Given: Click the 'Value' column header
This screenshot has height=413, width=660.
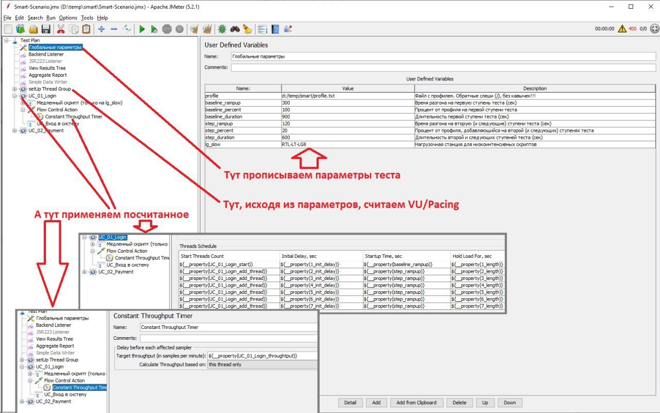Looking at the screenshot, I should click(x=348, y=89).
